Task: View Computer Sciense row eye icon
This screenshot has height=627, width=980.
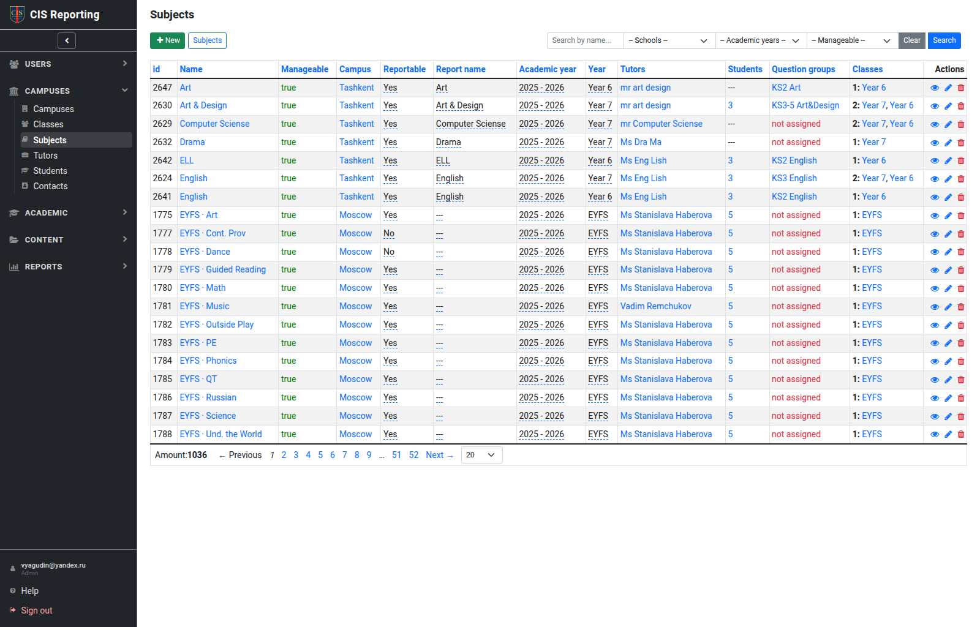Action: point(935,124)
